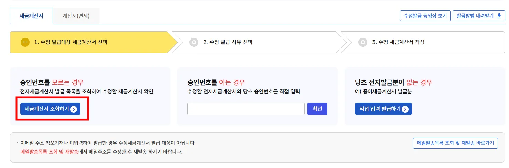
Task: Open 메일발송목록 조회 및 재발송 바로가기
Action: pos(455,143)
